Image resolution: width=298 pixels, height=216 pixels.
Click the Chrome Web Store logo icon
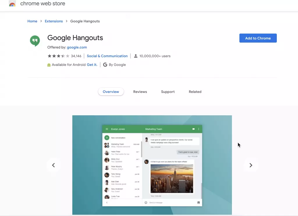pos(12,3)
